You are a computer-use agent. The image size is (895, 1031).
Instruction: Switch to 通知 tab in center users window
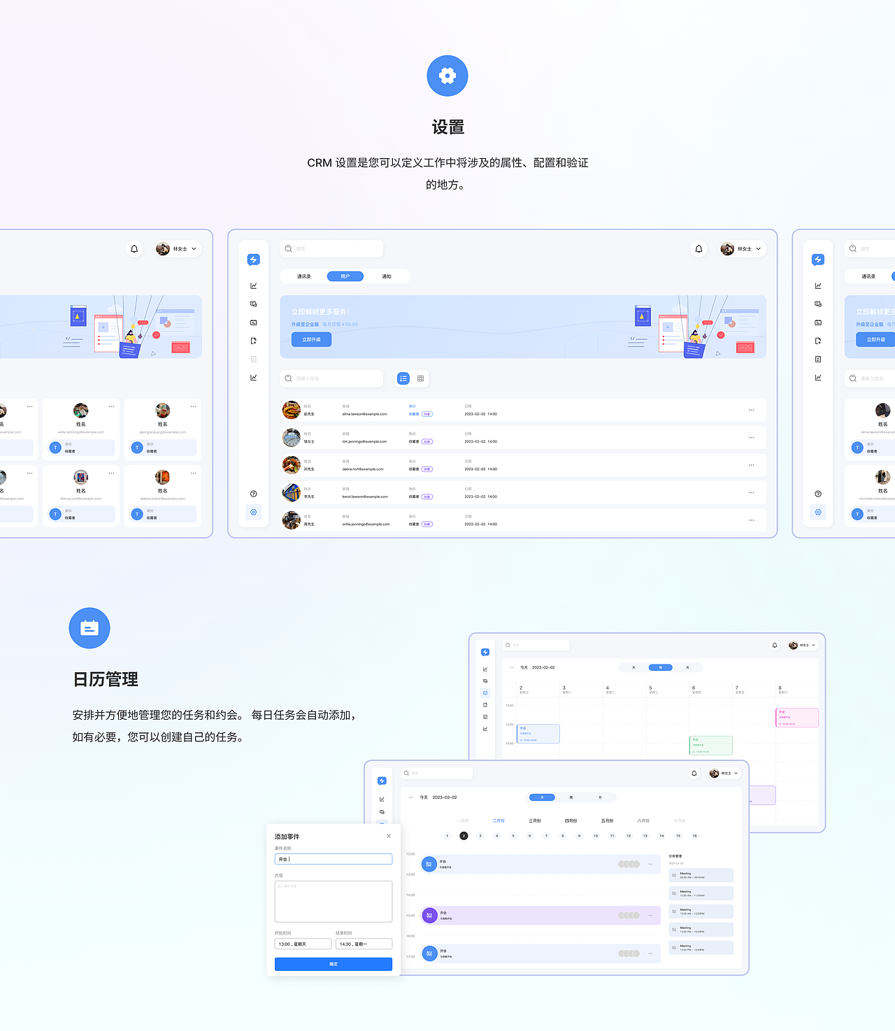coord(387,276)
